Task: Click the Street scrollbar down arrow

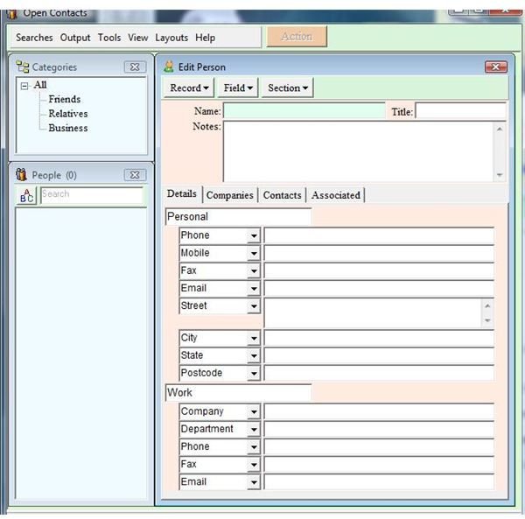Action: (487, 320)
